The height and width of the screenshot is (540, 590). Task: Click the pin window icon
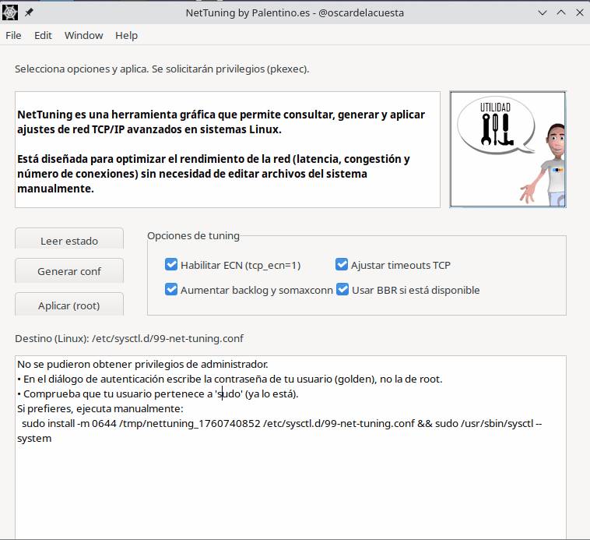[x=29, y=12]
